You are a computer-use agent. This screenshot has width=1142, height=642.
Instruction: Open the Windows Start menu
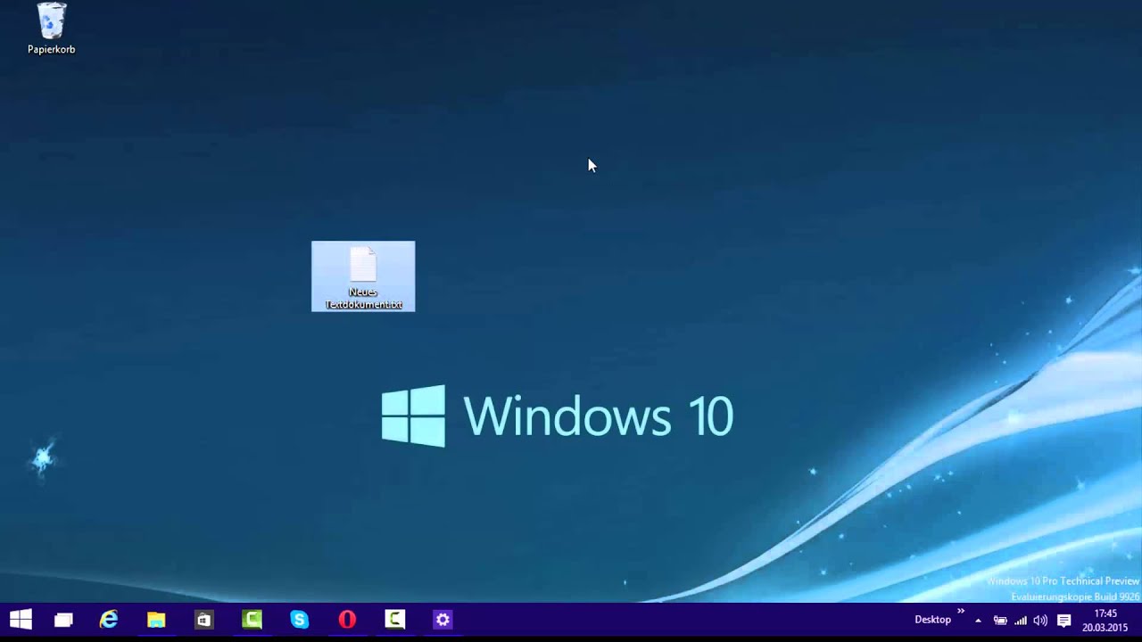point(21,620)
